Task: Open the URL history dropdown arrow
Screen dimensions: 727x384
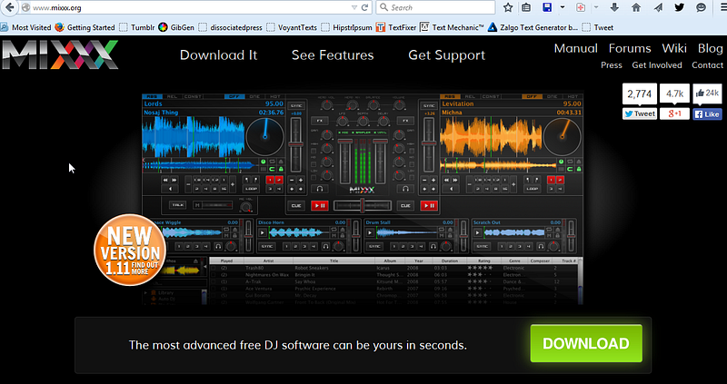Action: pos(354,7)
